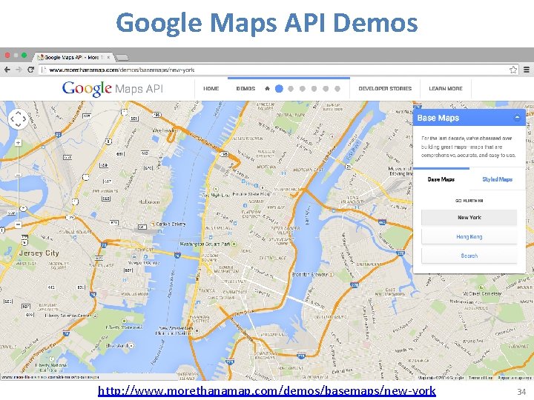
Task: Reload the page with the refresh icon
Action: coord(30,70)
